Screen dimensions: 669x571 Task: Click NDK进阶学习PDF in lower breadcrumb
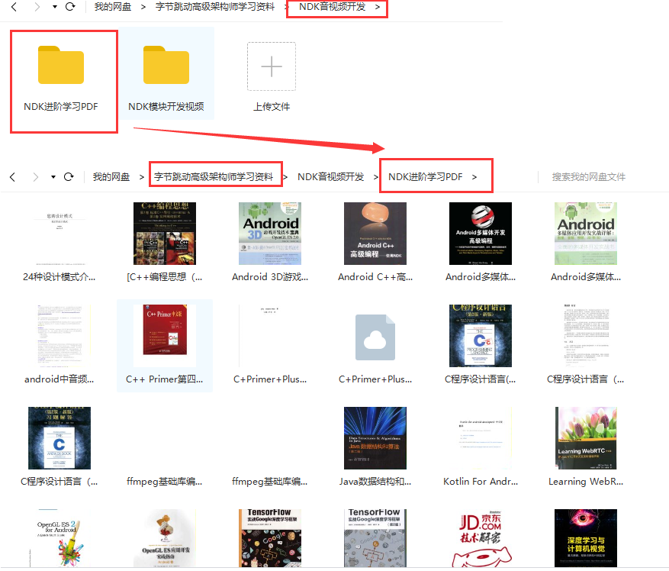coord(426,177)
